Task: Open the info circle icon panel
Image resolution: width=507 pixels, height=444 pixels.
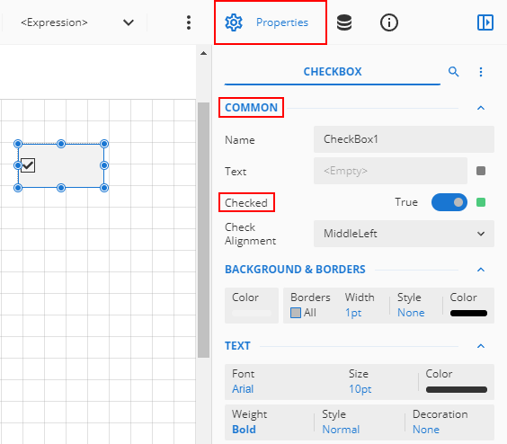Action: tap(388, 22)
